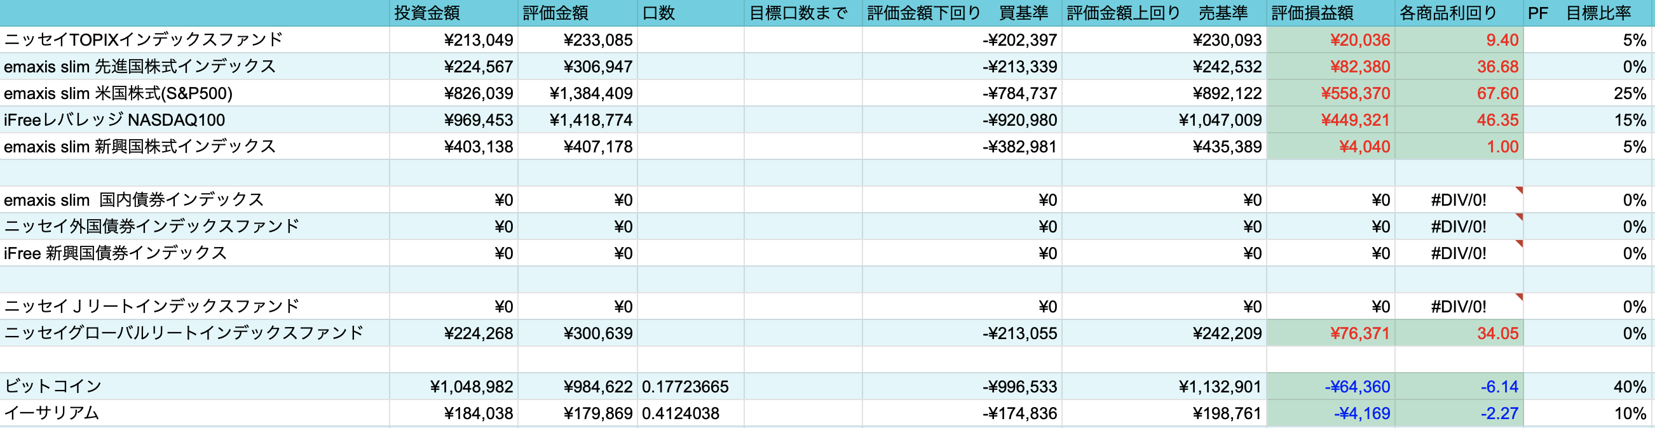Screen dimensions: 1655x428
Task: Select the ¥403,138 cell
Action: point(454,146)
